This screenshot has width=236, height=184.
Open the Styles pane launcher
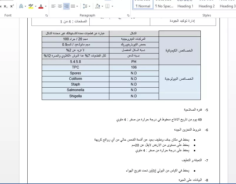click(x=234, y=15)
